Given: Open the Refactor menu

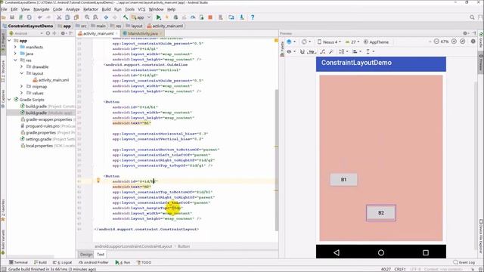Looking at the screenshot, I should 91,9.
